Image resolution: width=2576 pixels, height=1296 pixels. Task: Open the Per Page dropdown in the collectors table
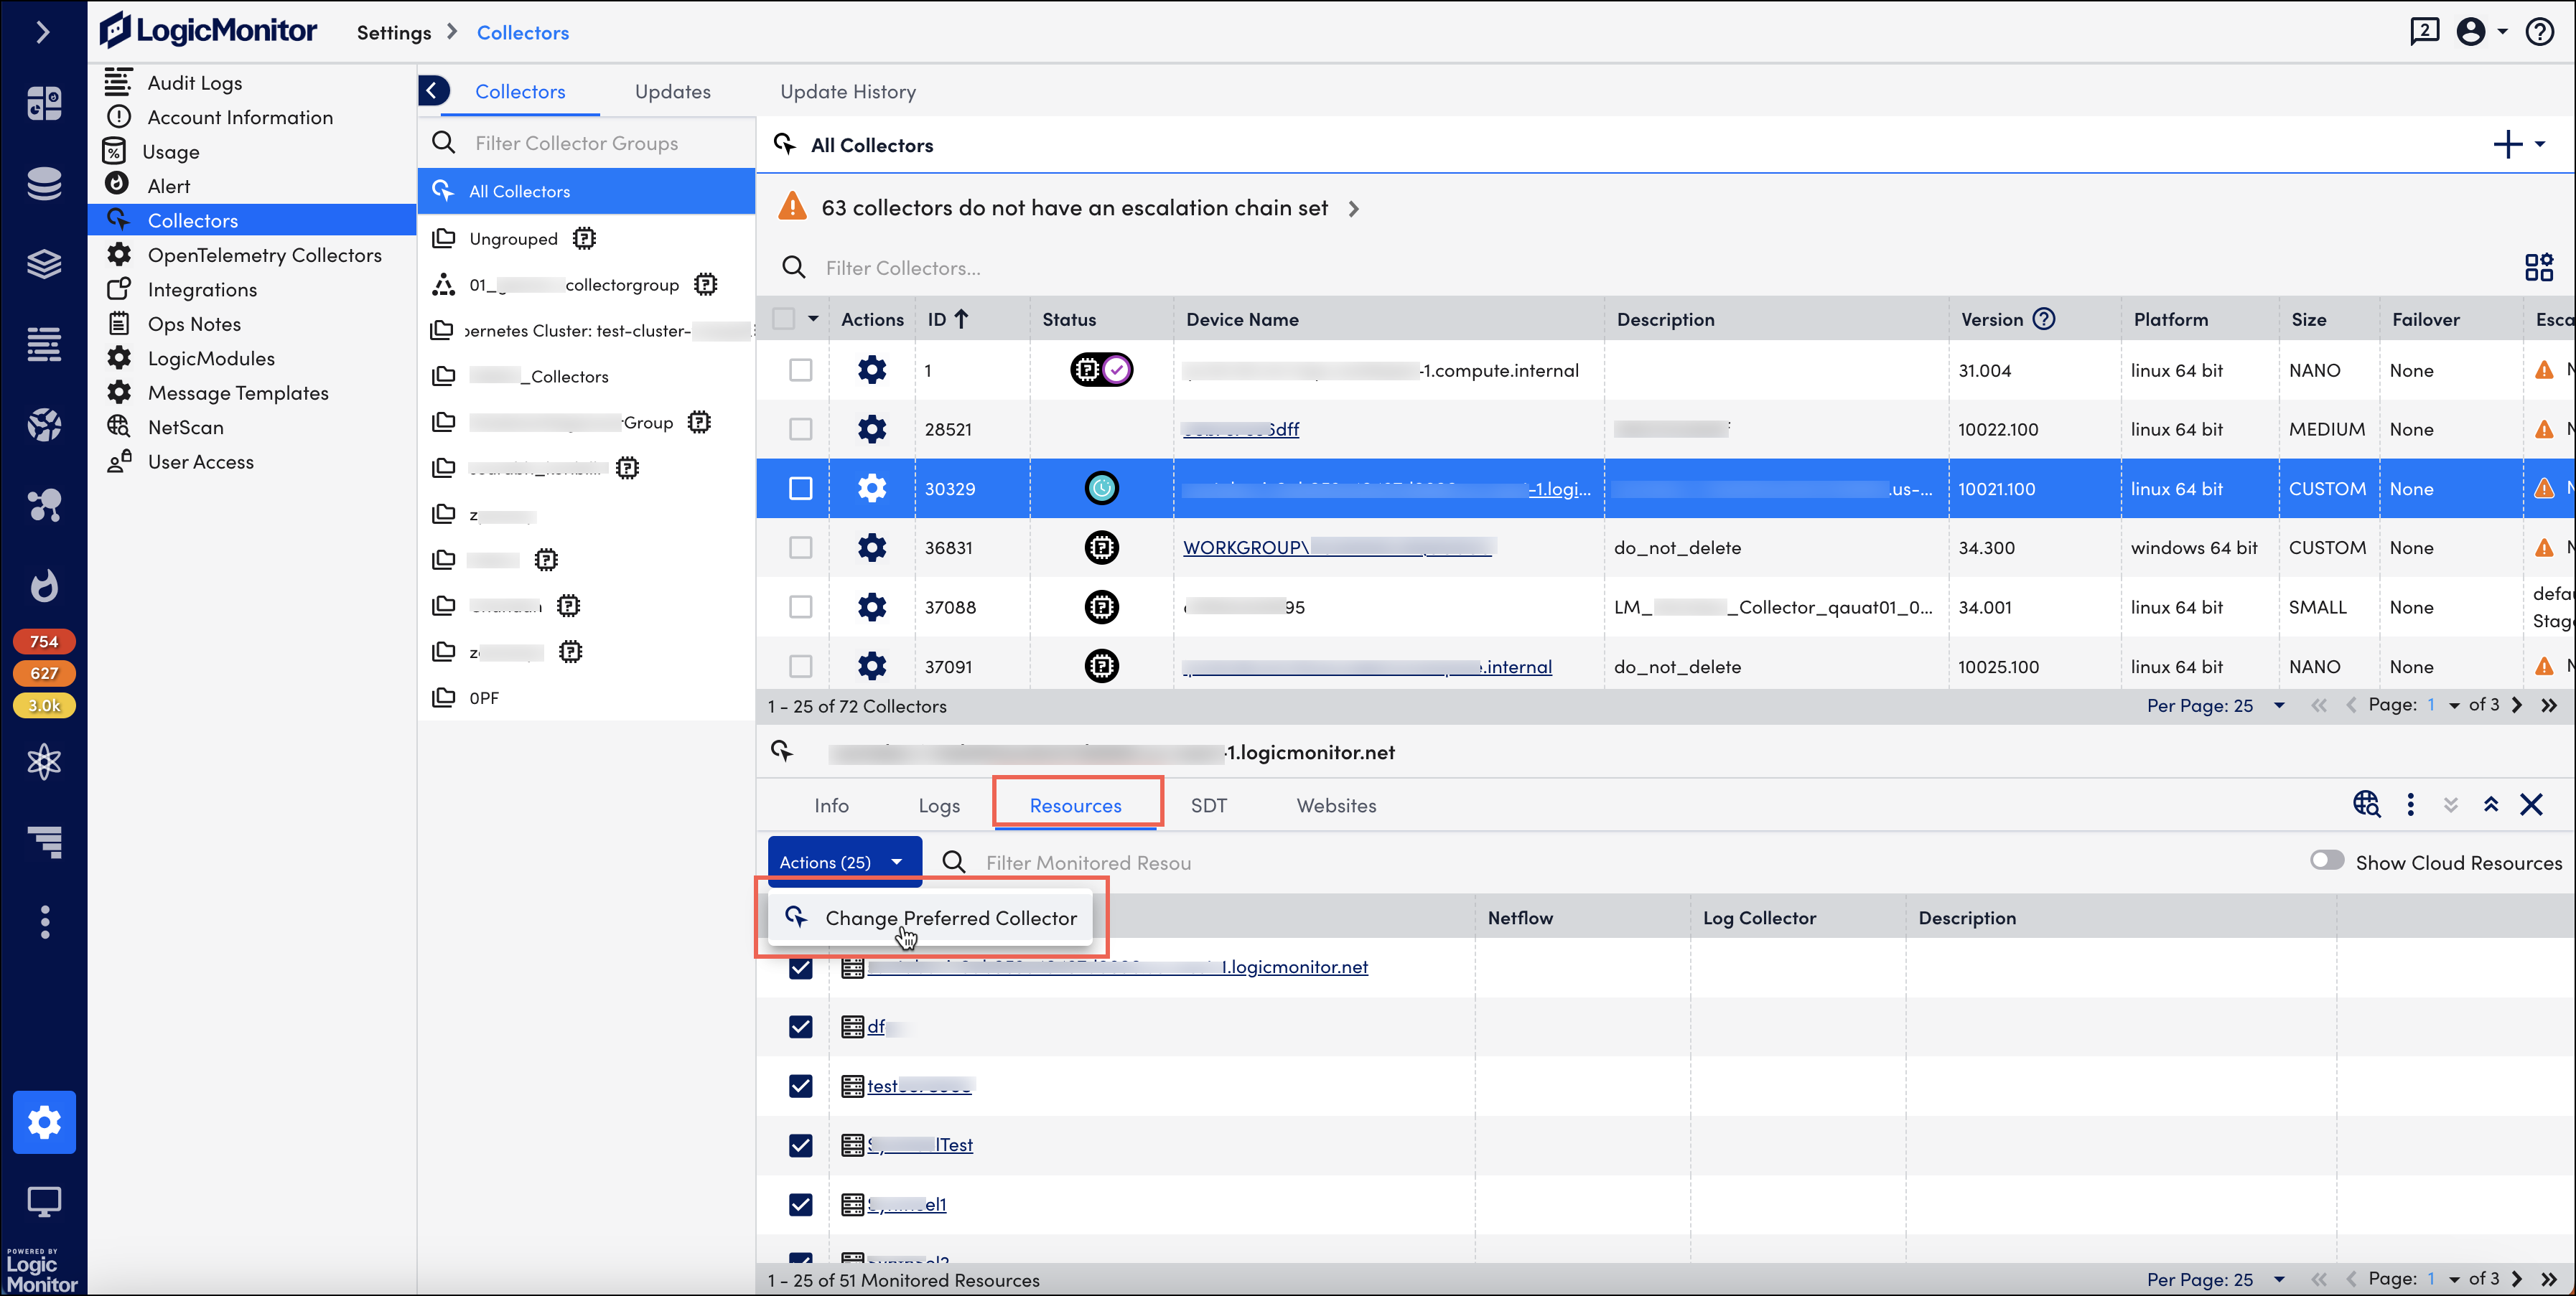tap(2216, 705)
